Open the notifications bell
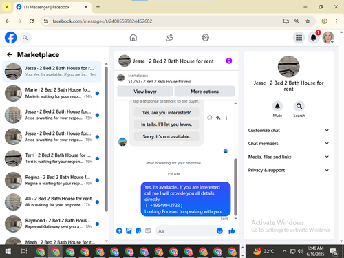344x258 pixels. coord(313,38)
